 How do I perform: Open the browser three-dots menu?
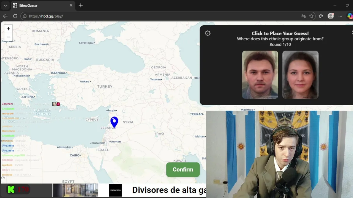tap(340, 16)
